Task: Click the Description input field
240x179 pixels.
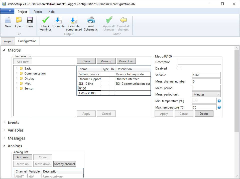Action: (199, 62)
